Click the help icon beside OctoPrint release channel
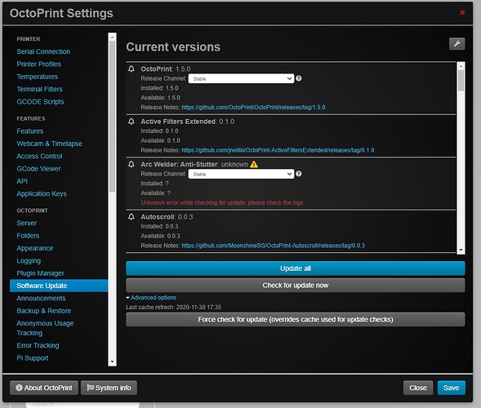This screenshot has width=481, height=408. 298,78
